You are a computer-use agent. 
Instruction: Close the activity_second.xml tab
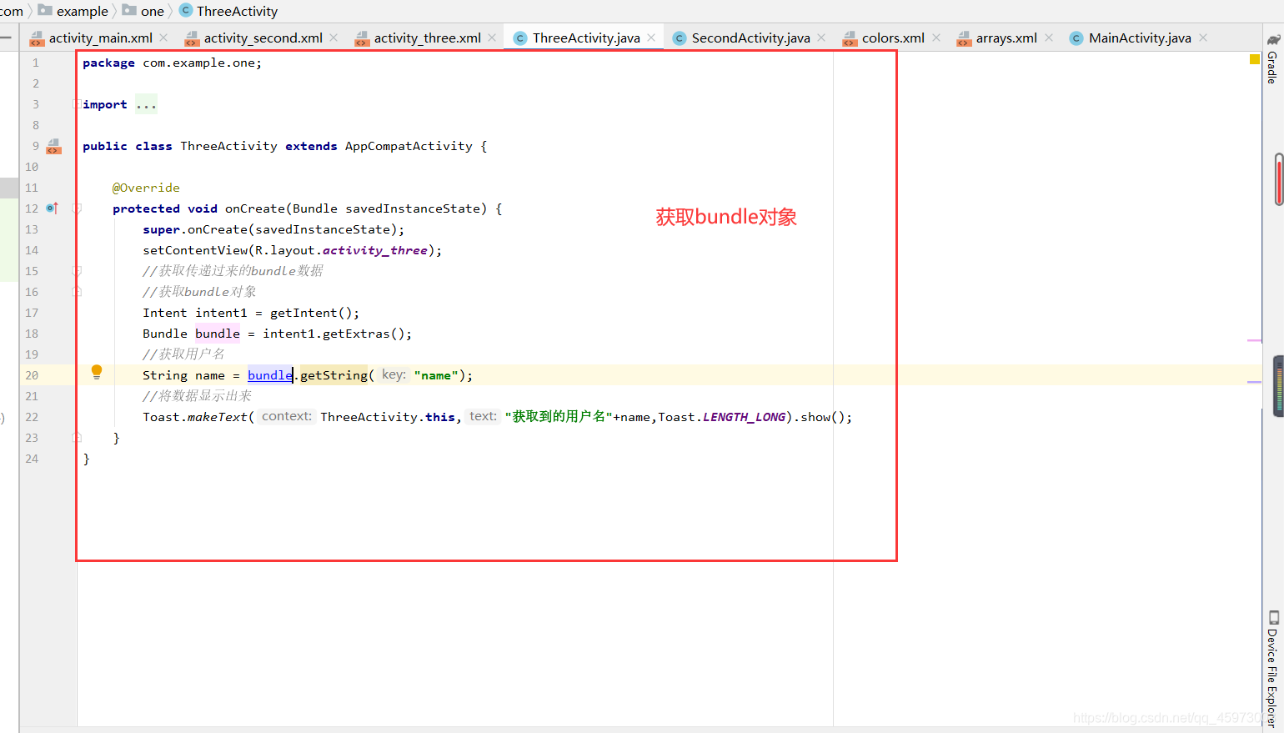click(x=334, y=38)
